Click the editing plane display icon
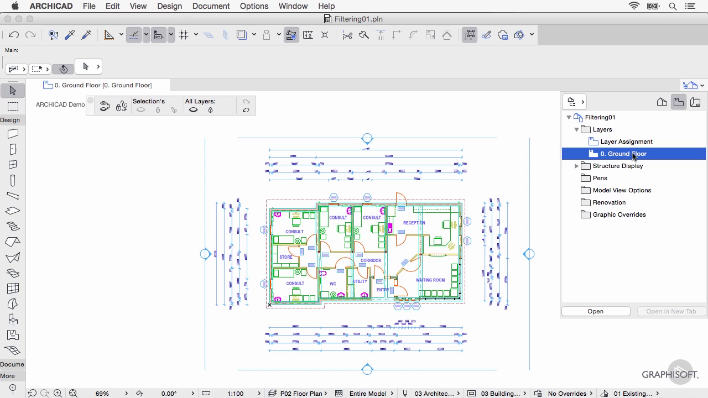708x398 pixels. coord(209,35)
